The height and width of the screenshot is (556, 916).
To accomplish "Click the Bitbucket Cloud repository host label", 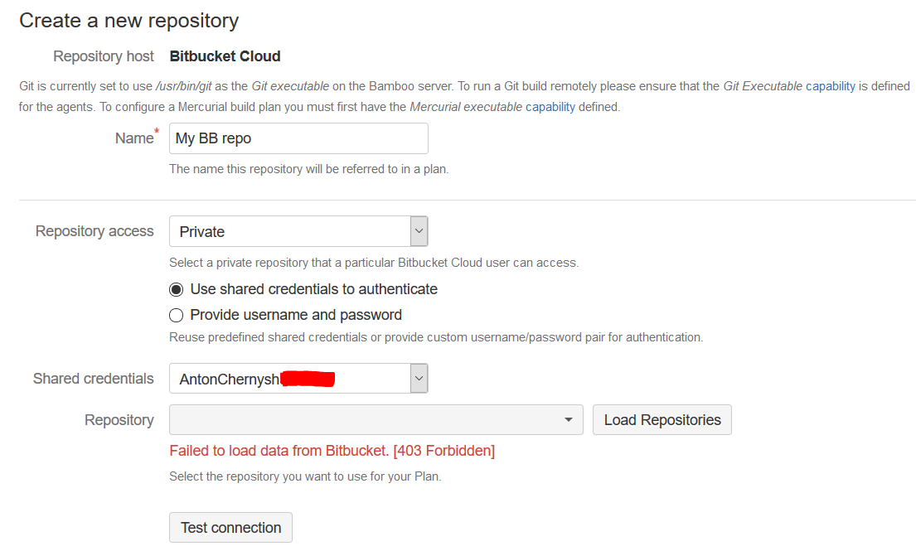I will coord(225,56).
